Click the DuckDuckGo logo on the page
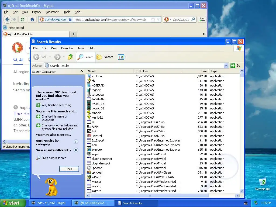276x207 pixels. 18,47
